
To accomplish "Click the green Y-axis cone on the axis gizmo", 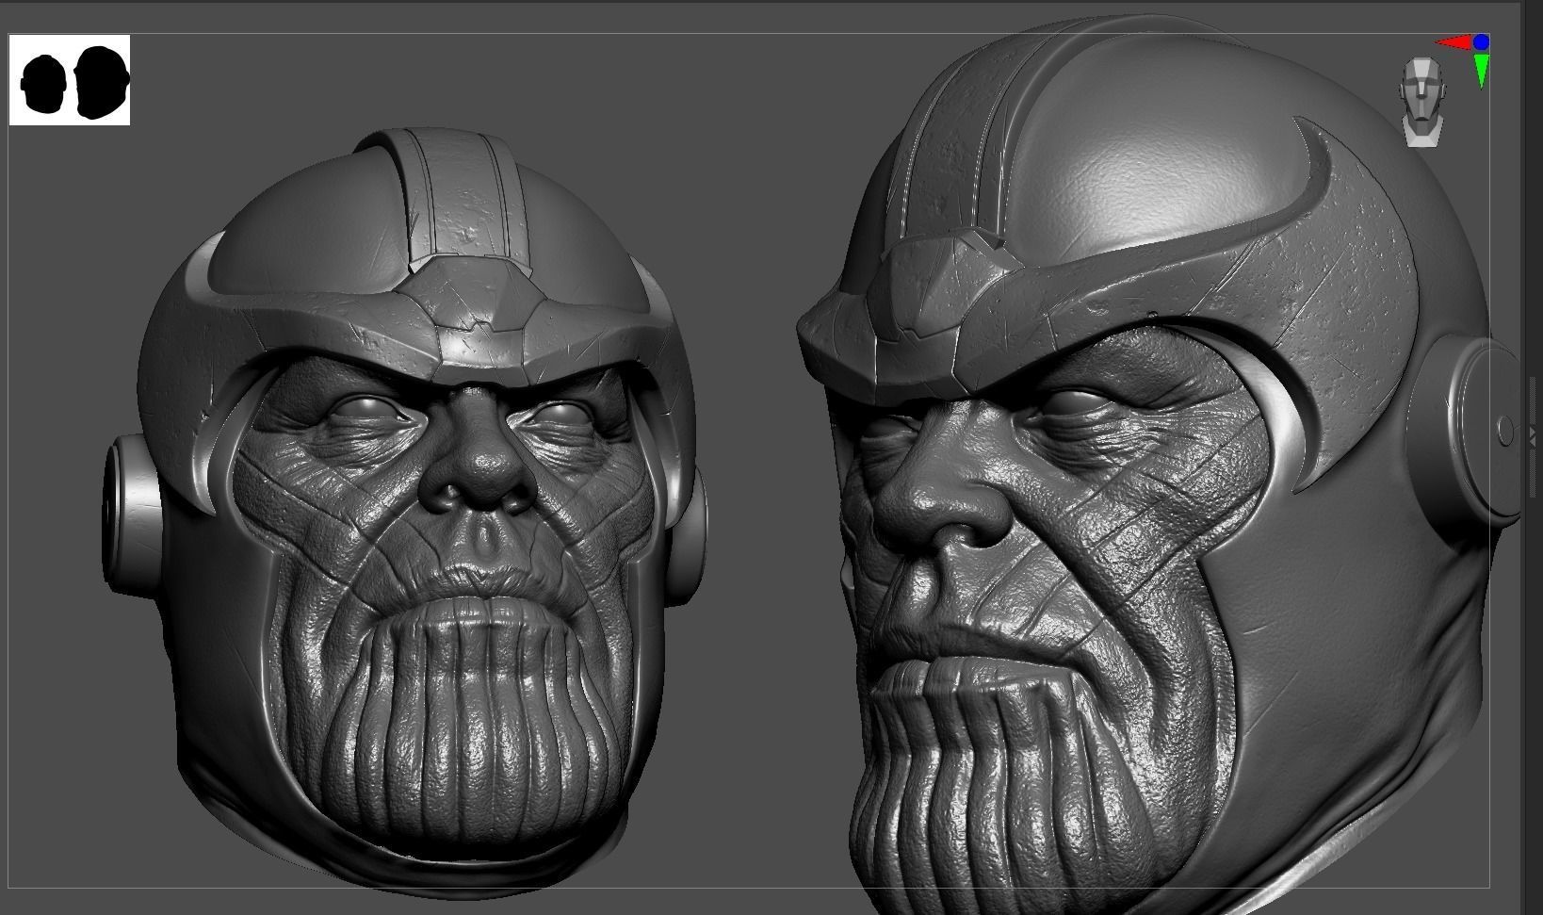I will pyautogui.click(x=1482, y=71).
